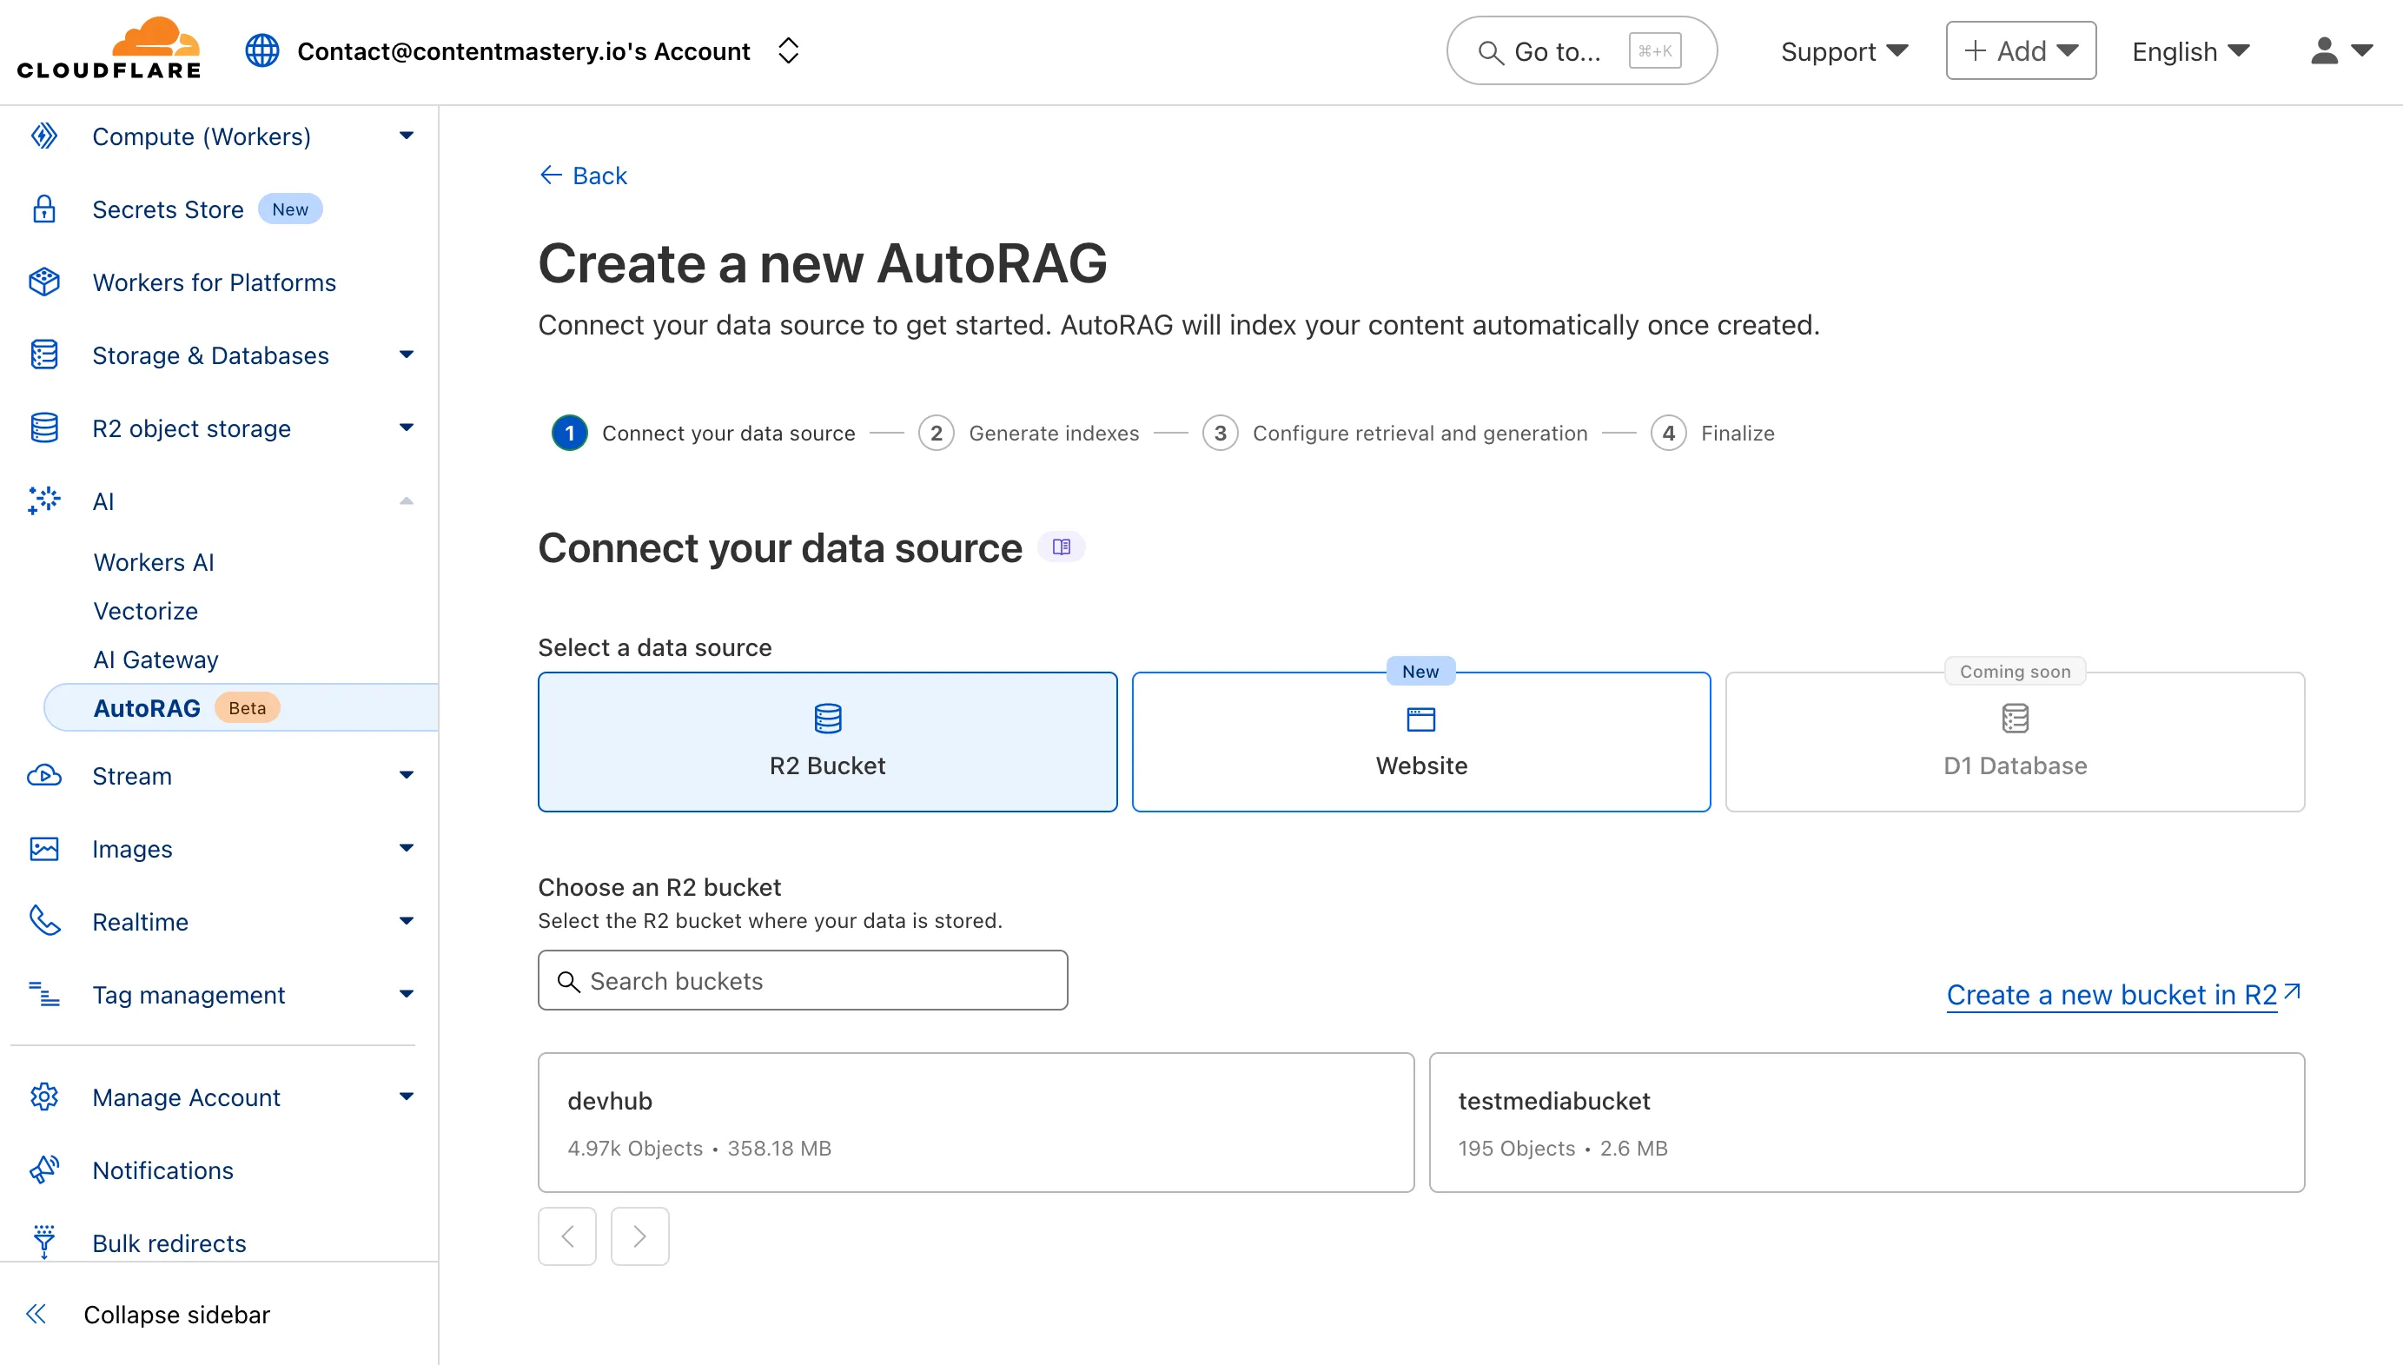Click the Realtime phone icon
The image size is (2403, 1365).
44,922
